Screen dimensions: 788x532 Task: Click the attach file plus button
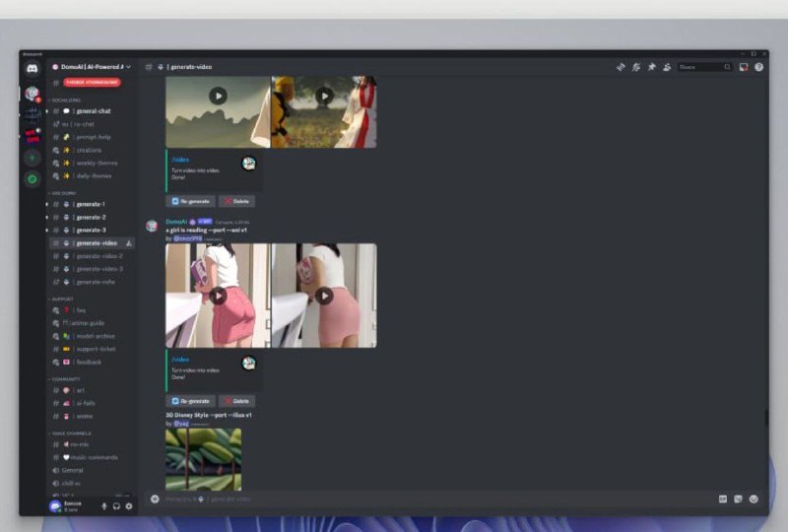155,499
